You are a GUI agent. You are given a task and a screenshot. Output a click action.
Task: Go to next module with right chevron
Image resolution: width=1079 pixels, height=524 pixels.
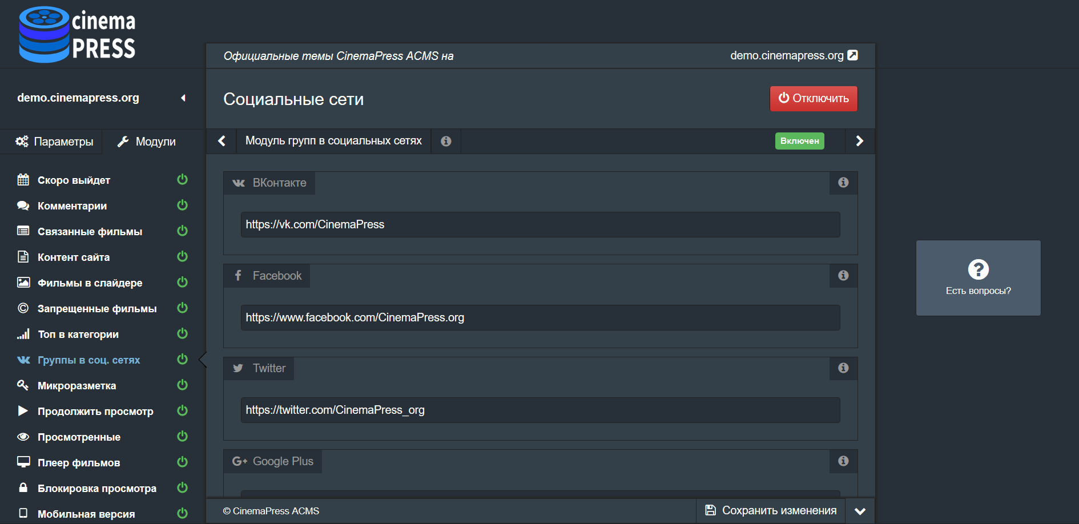pos(859,141)
